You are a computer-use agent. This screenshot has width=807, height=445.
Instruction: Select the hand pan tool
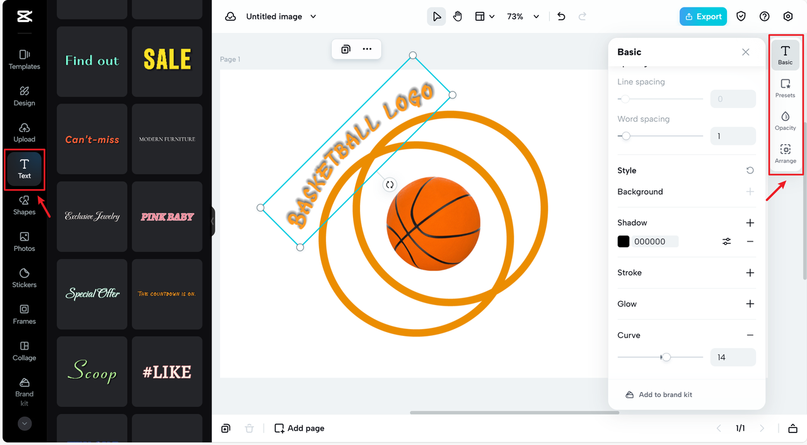point(458,16)
